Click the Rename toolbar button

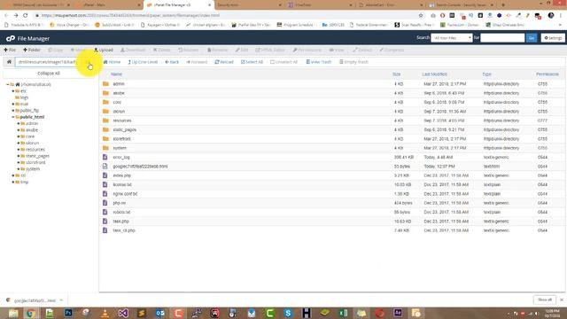218,50
